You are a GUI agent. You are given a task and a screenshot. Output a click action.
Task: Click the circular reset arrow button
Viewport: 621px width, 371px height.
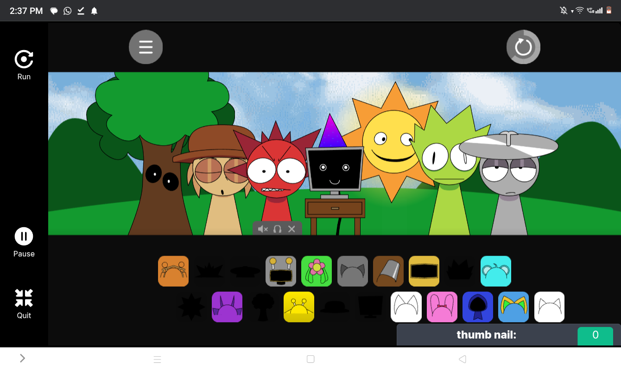tap(523, 47)
